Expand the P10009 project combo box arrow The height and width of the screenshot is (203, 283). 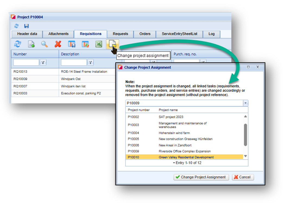coord(246,103)
